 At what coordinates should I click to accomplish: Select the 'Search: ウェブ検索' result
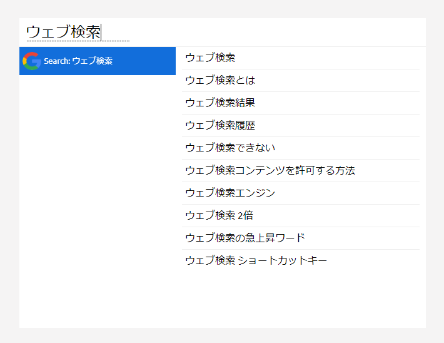tap(98, 61)
